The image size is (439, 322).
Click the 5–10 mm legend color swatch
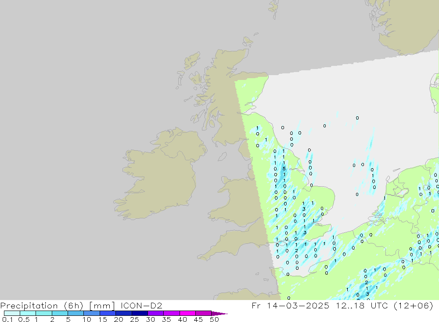76,313
